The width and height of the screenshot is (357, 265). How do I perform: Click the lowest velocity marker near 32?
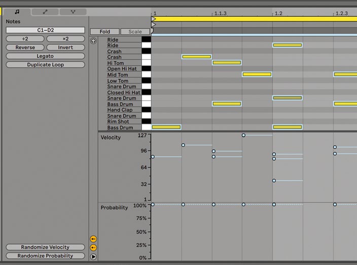(274, 181)
